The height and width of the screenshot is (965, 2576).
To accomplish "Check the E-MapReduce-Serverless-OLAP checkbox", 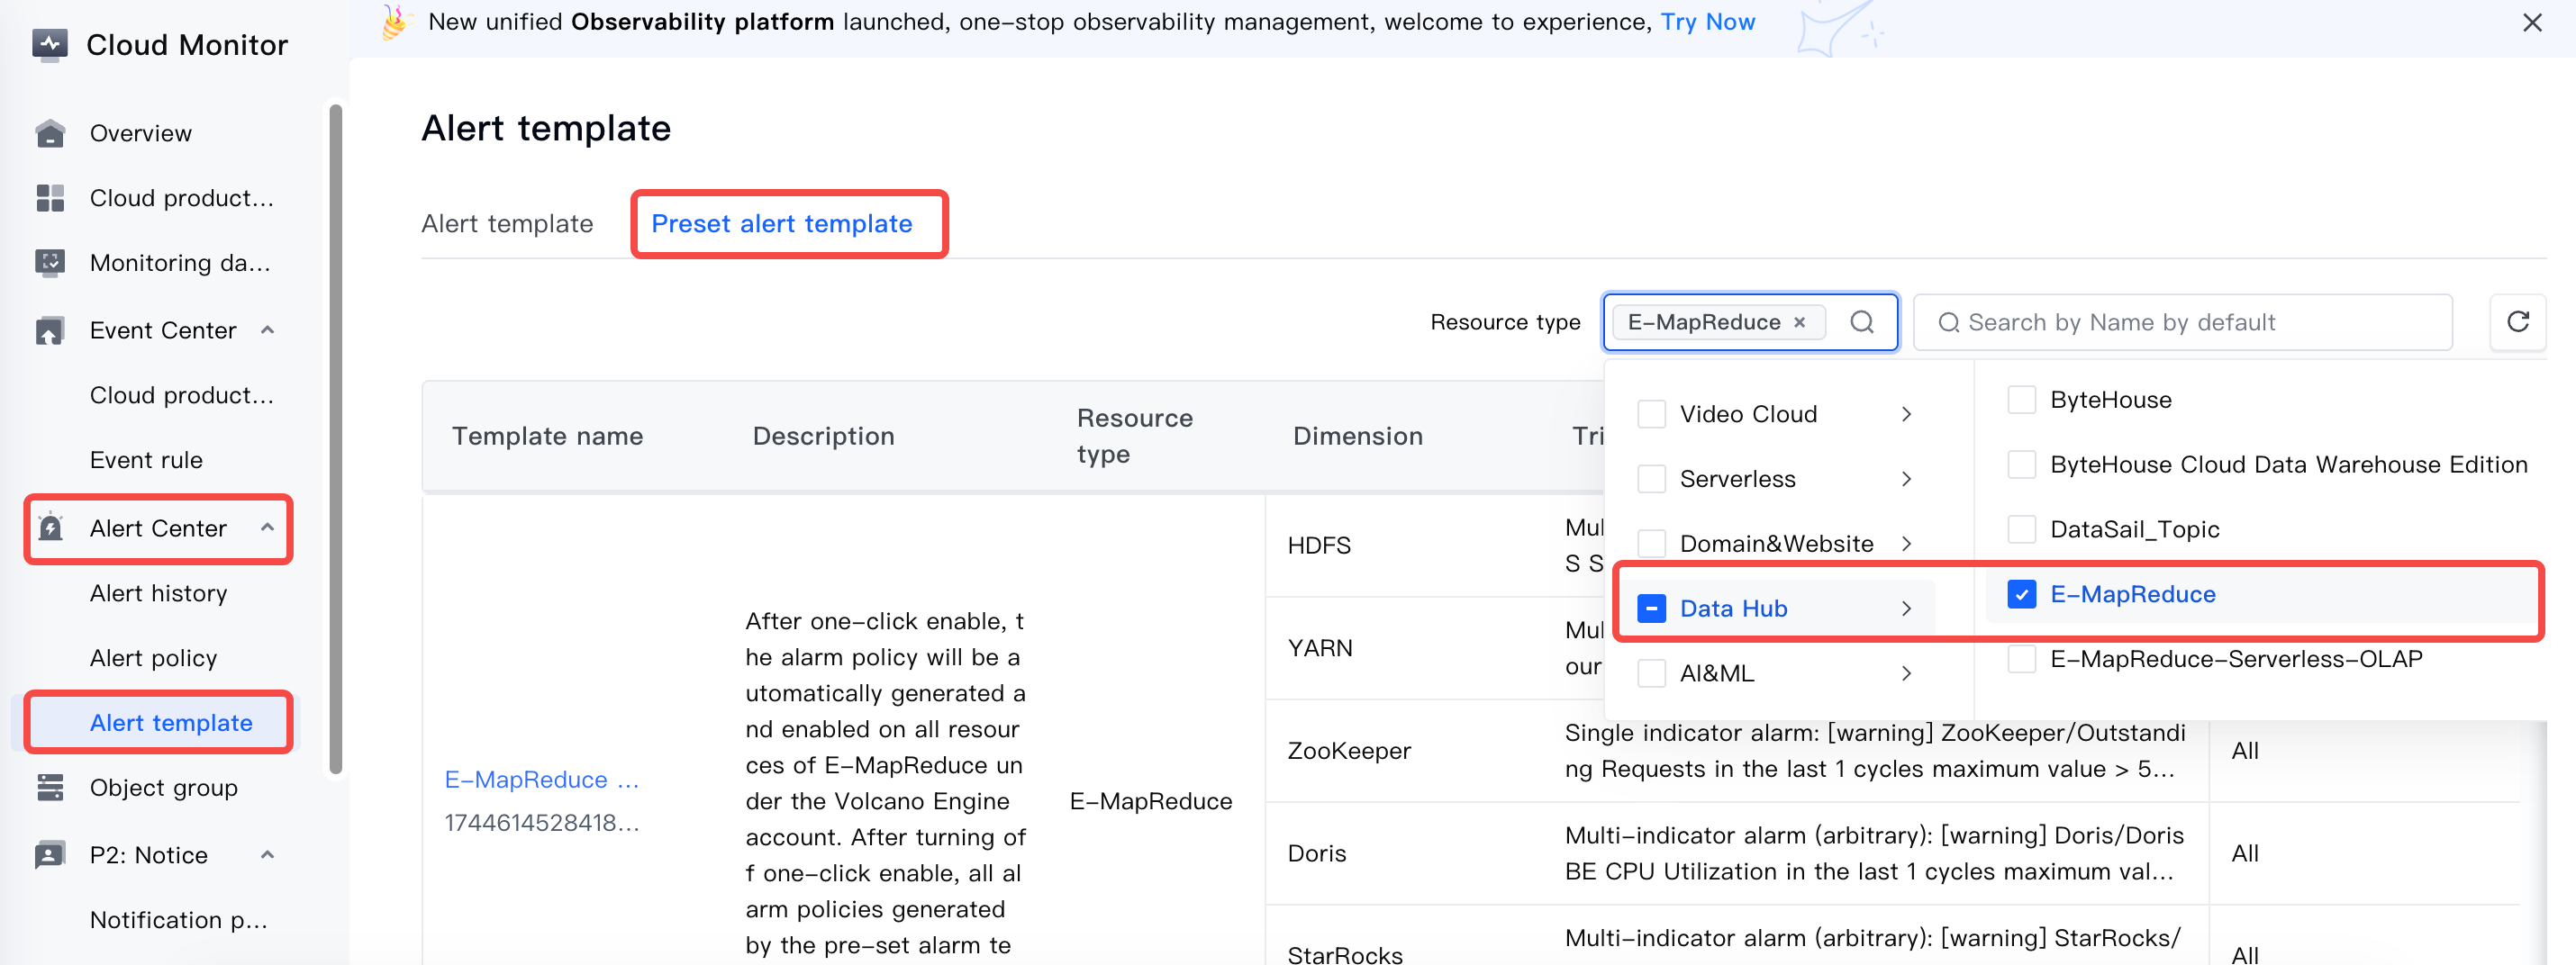I will coord(2021,659).
